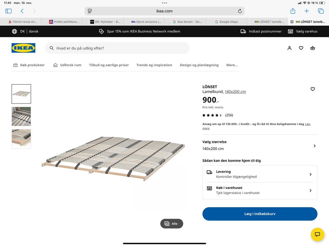Tap the Safari share icon

click(293, 11)
